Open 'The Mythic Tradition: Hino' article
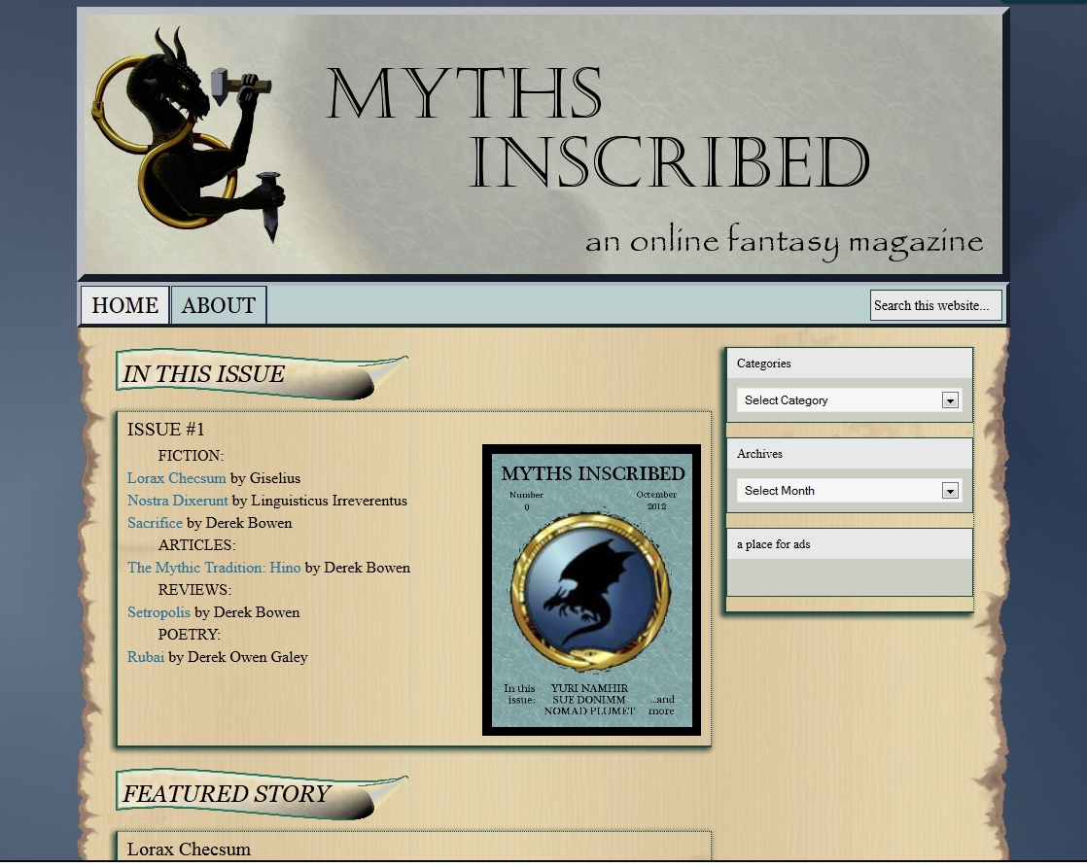Image resolution: width=1087 pixels, height=867 pixels. pos(214,568)
